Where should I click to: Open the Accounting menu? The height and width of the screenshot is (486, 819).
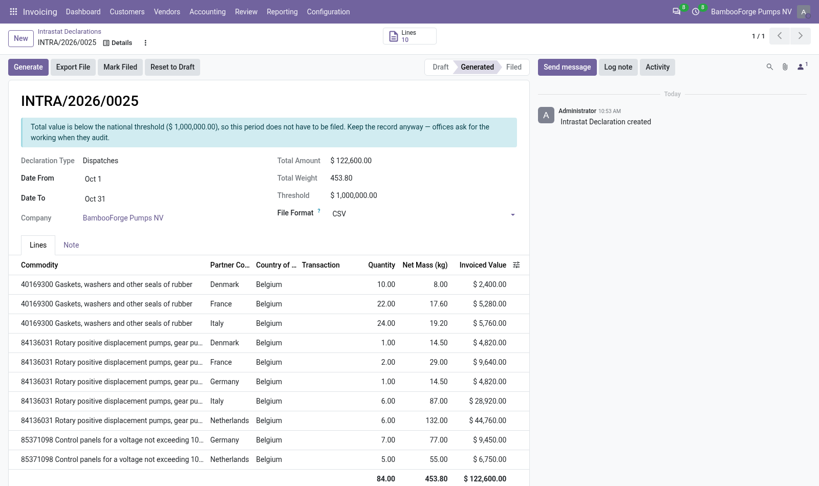click(207, 12)
